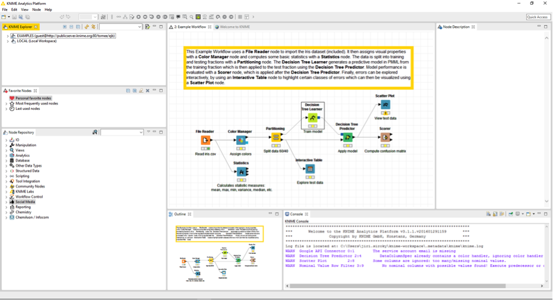The height and width of the screenshot is (300, 553).
Task: Toggle the grid settings toolbar icon
Action: [x=240, y=17]
